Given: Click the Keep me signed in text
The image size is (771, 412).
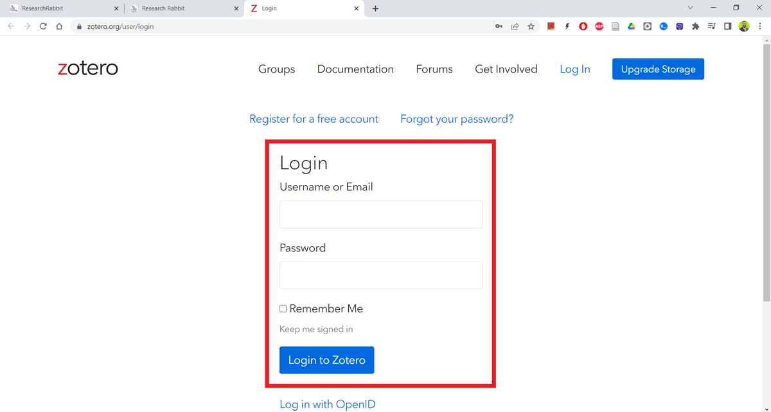Looking at the screenshot, I should tap(316, 329).
